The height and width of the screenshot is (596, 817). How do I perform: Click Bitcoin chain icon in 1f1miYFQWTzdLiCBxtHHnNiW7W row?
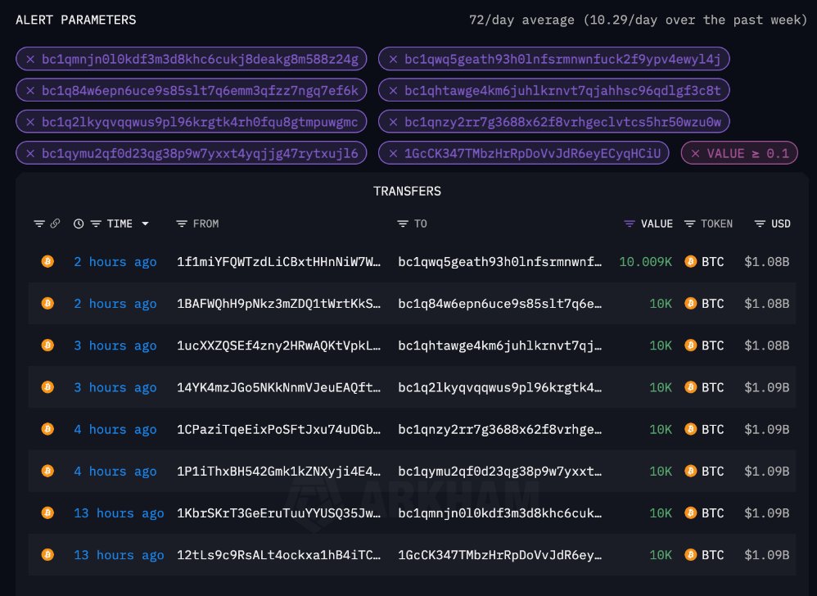(47, 261)
